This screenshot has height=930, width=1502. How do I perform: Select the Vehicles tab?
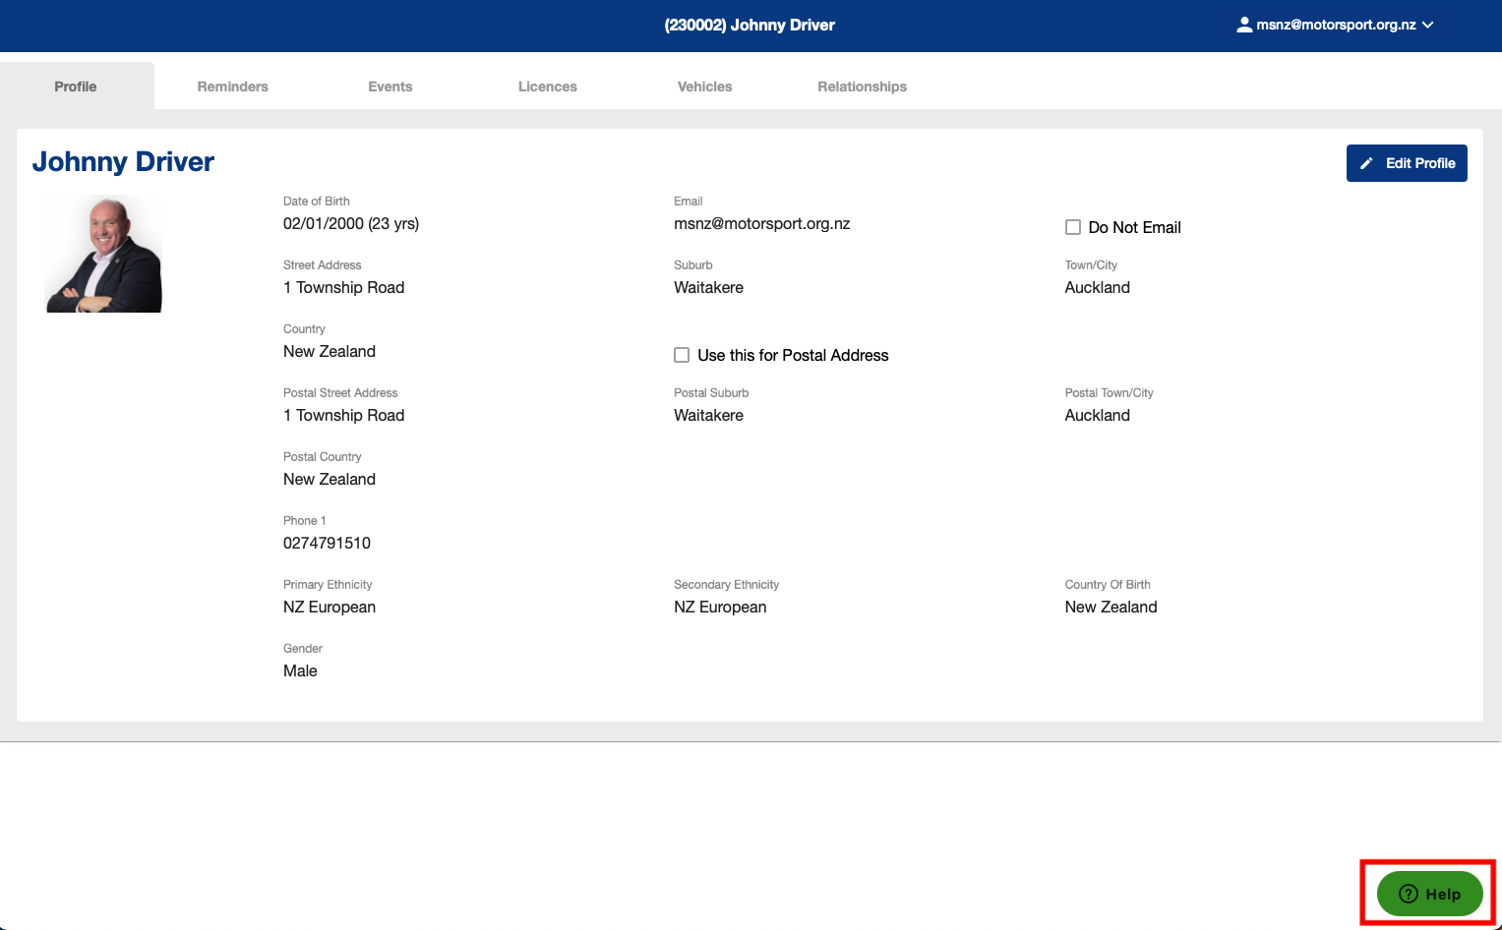click(x=704, y=87)
